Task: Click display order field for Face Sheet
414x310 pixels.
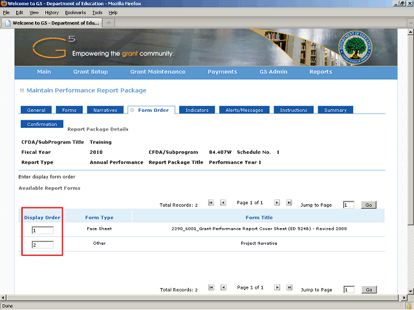Action: [x=43, y=231]
